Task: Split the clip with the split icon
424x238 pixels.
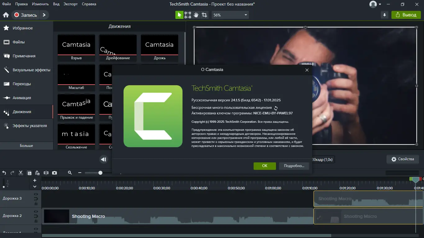Action: point(46,173)
